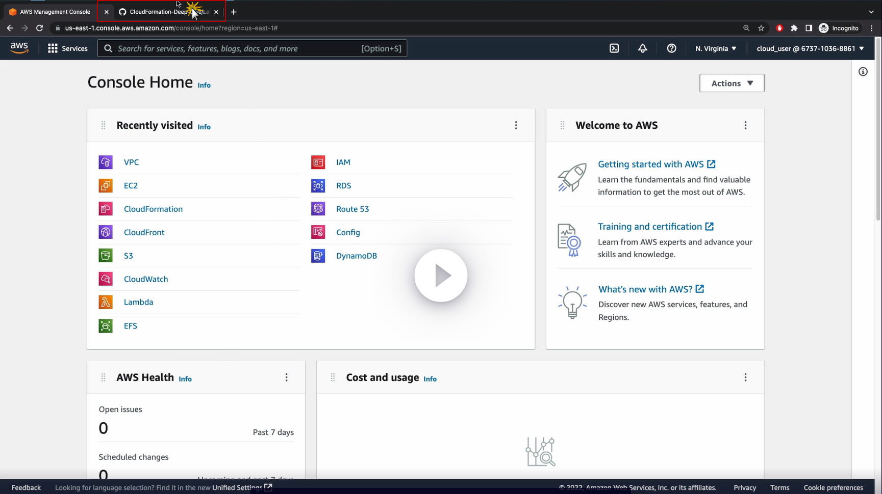Open the Incognito profile indicator
Screen dimensions: 882x494
(x=839, y=28)
